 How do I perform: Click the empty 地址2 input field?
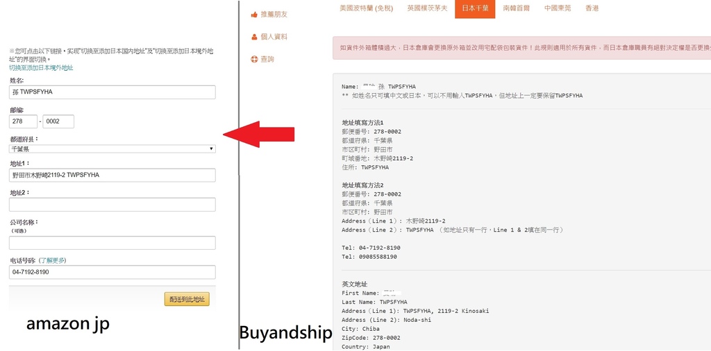112,205
